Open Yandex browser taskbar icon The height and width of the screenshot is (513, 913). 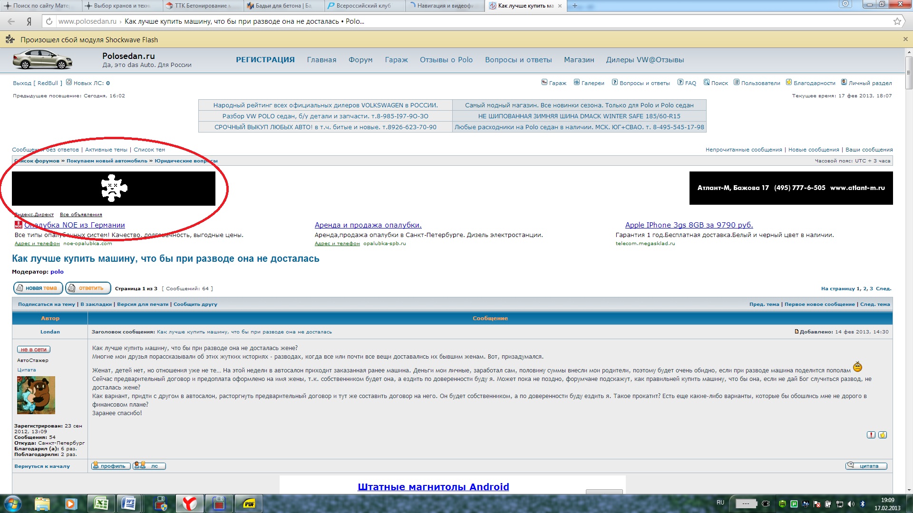(189, 503)
